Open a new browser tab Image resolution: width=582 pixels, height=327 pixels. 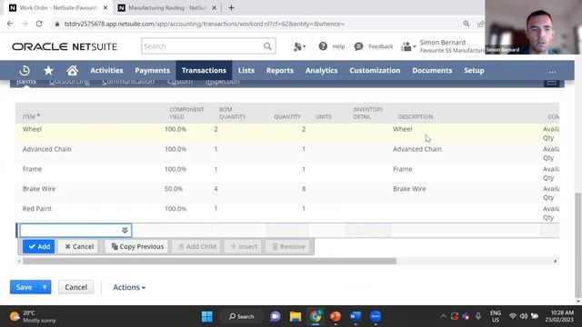click(x=231, y=8)
